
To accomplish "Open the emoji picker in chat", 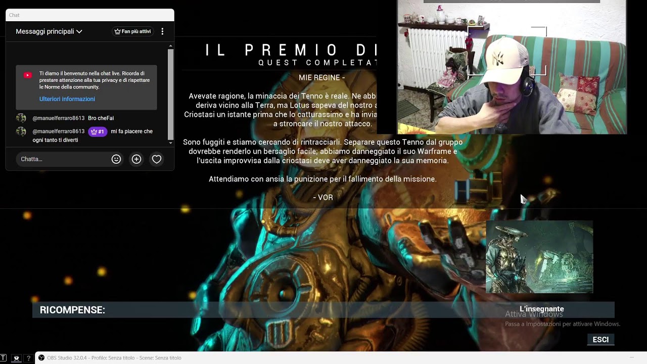I will [x=116, y=159].
